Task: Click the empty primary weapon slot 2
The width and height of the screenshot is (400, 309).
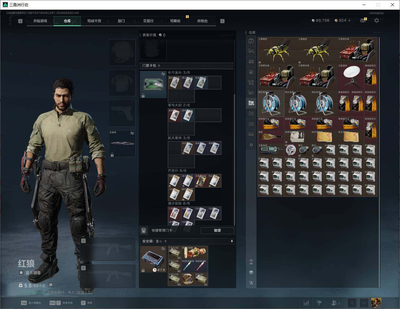Action: coord(108,276)
